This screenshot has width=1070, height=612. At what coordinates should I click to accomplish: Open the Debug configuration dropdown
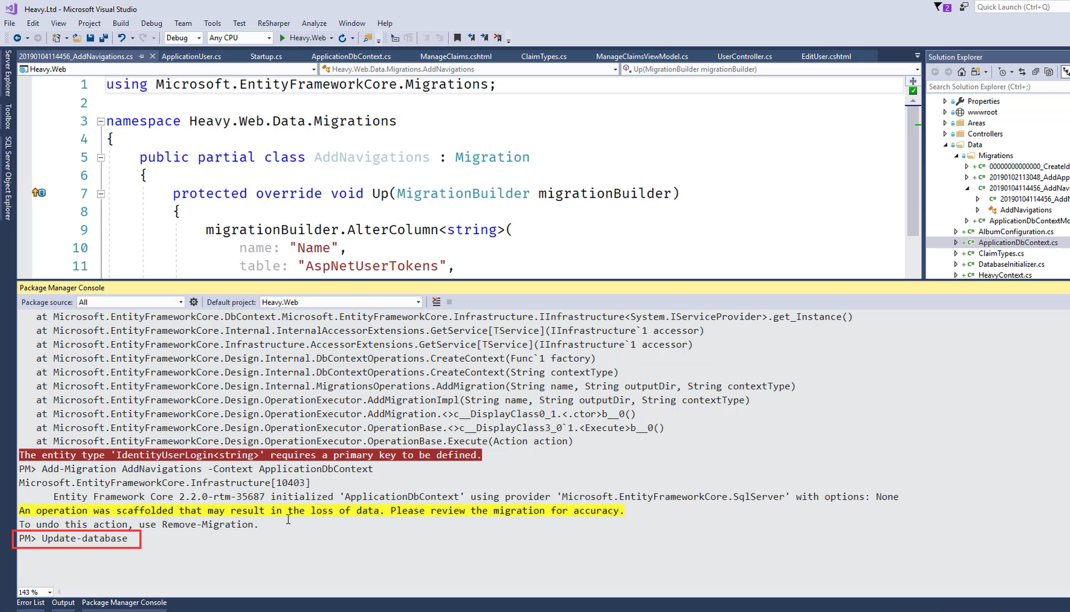[x=183, y=38]
